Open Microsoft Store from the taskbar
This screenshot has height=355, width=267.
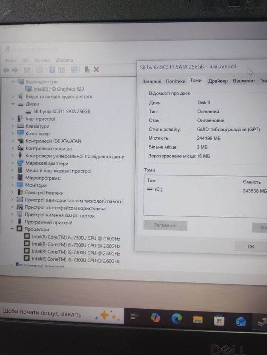[219, 321]
